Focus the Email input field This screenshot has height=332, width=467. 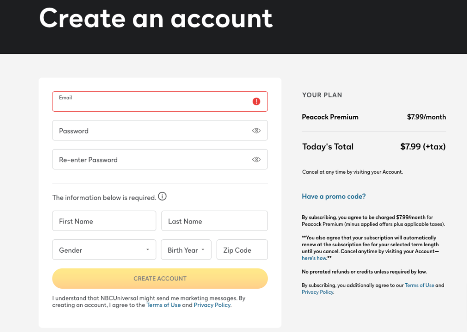160,102
